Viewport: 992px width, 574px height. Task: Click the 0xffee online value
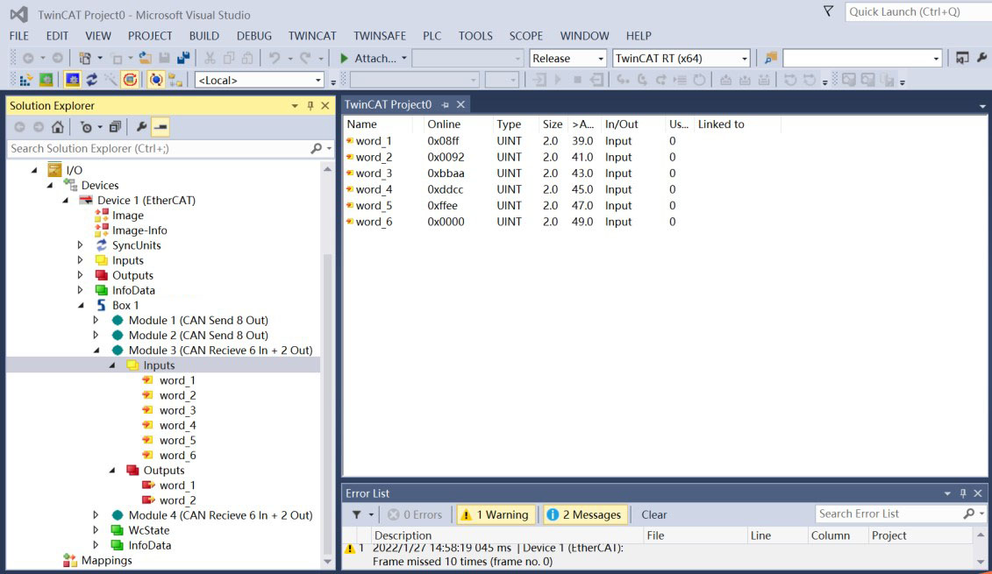[442, 205]
